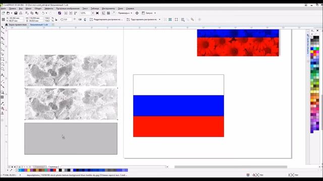Screen dimensions: 323x181
Task: Click the Import icon in the toolbar
Action: point(66,13)
